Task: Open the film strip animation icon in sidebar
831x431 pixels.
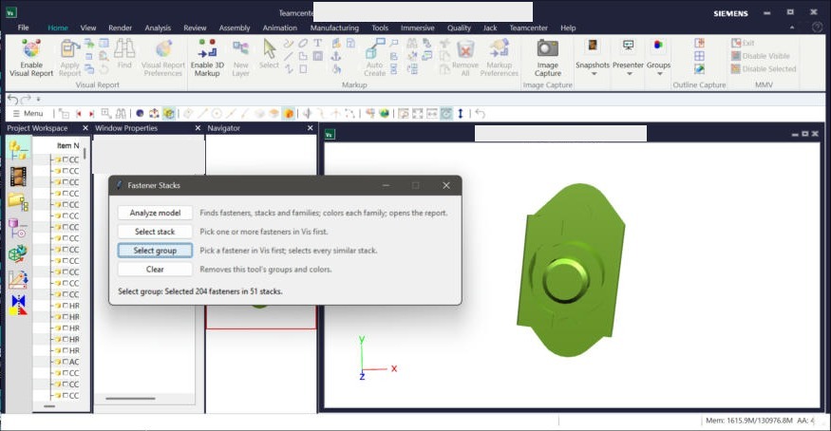Action: coord(19,177)
